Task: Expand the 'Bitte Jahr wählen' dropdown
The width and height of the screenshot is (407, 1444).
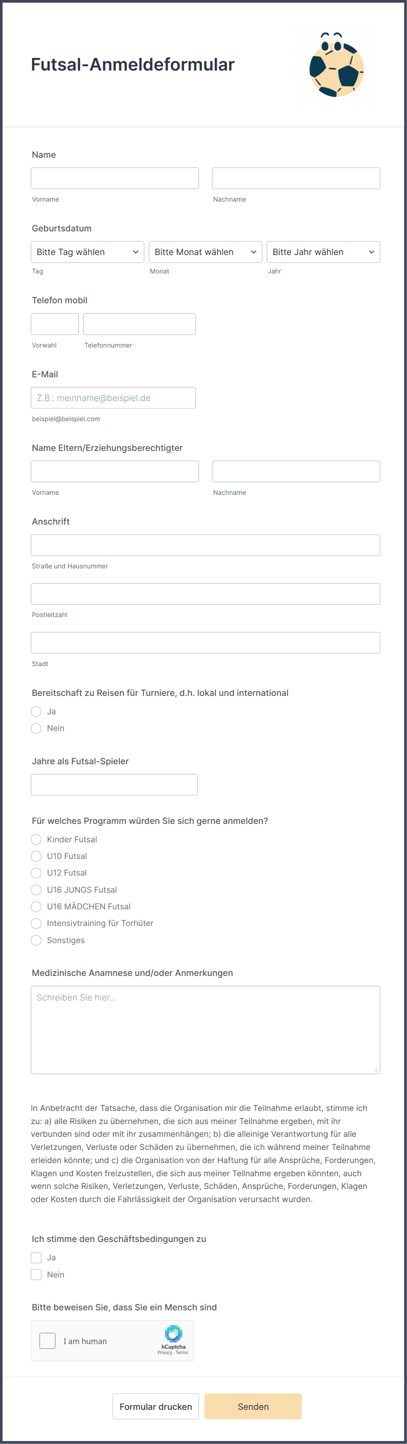Action: point(323,252)
